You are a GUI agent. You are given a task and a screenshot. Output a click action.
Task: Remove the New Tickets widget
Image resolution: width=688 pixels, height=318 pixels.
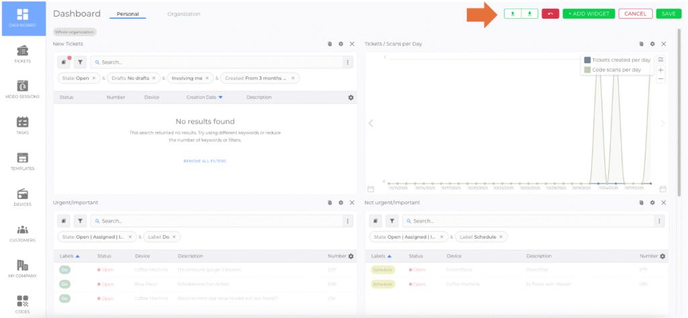pos(352,44)
